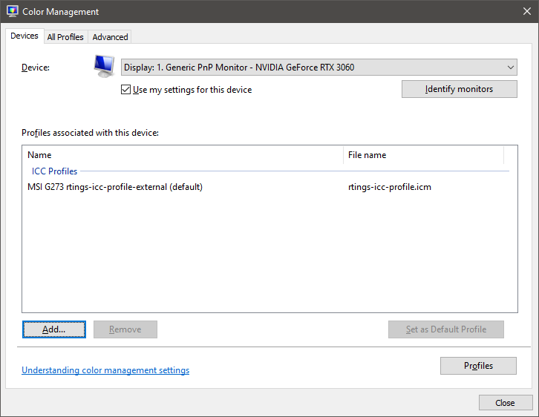Select the MSI G273 rtings-icc-profile-external profile
This screenshot has height=417, width=539.
115,187
